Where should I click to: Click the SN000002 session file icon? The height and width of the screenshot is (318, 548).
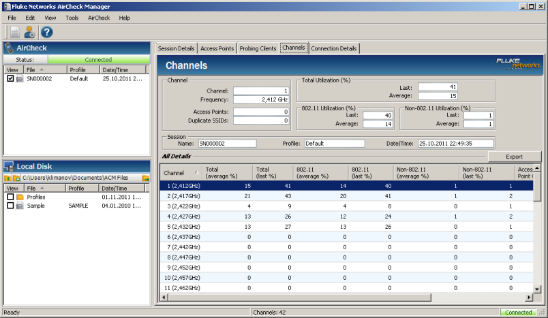click(x=20, y=78)
